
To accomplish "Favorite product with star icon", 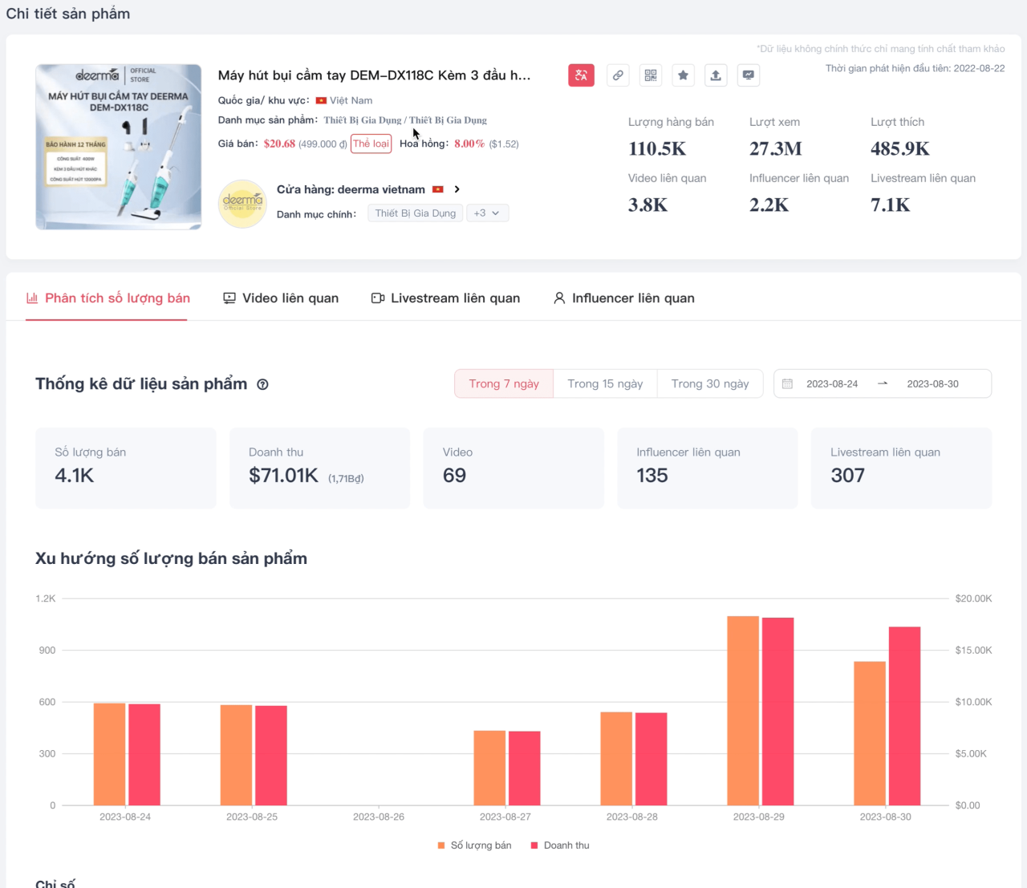I will click(x=683, y=75).
